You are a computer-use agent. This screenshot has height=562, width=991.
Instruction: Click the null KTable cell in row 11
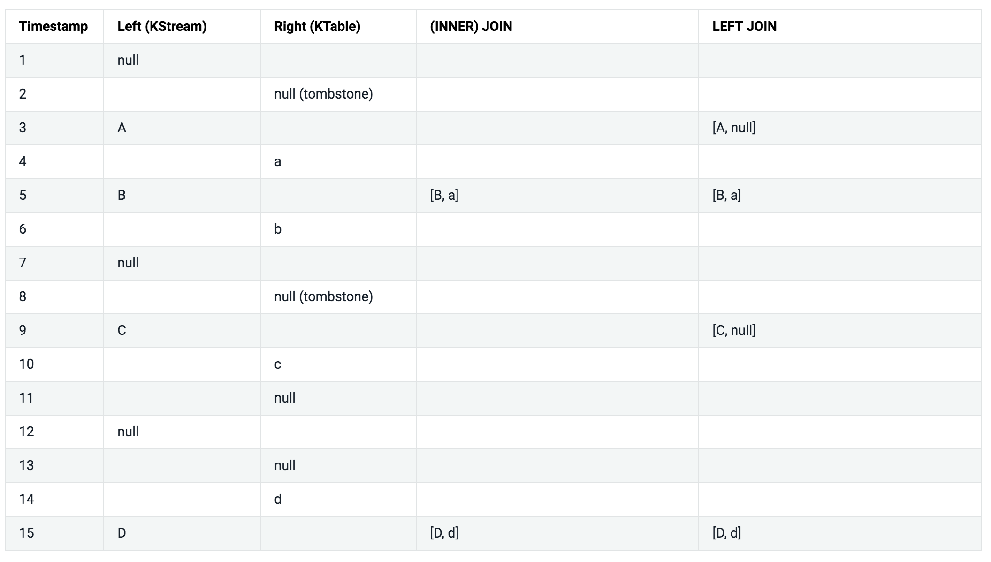point(285,398)
